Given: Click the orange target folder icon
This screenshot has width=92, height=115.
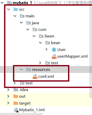Looking at the screenshot, I should click(x=16, y=103).
